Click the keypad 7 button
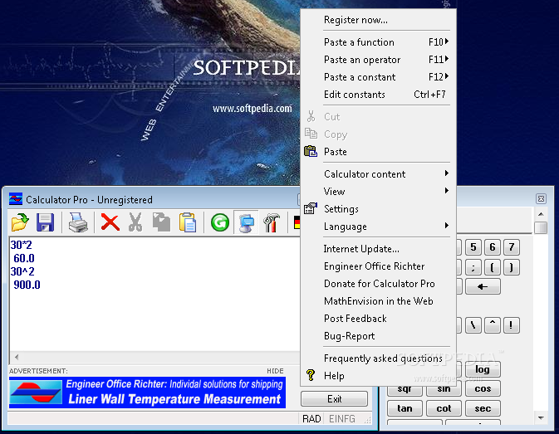The height and width of the screenshot is (434, 559). [x=512, y=247]
